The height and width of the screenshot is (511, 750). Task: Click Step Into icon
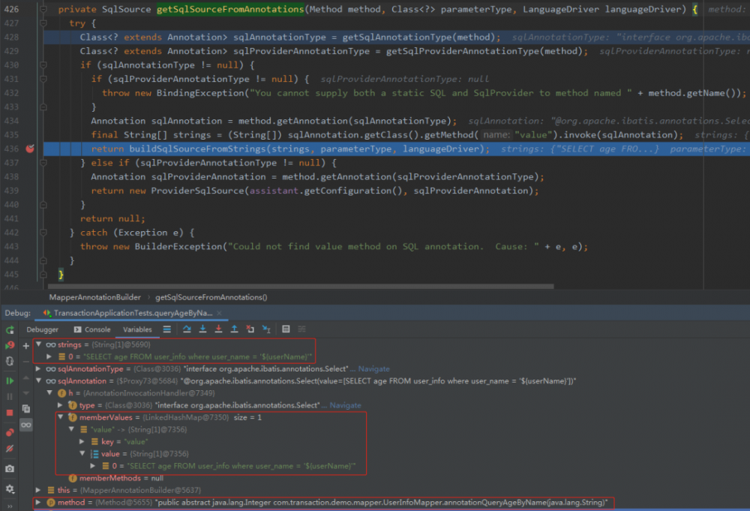[202, 329]
